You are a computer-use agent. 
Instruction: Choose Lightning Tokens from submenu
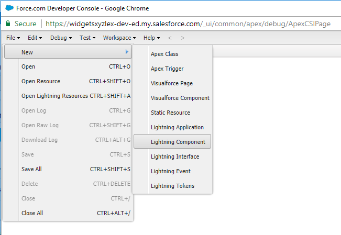(x=172, y=186)
